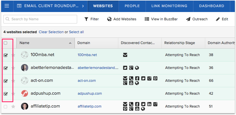Click the email icon in the act-on.com row
Image resolution: width=236 pixels, height=115 pixels.
[x=125, y=78]
